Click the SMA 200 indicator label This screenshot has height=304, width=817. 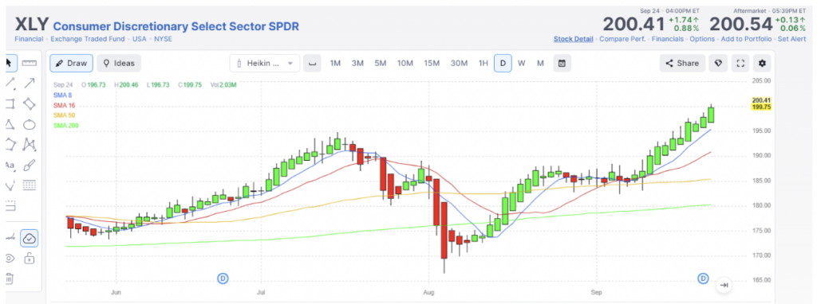[x=65, y=125]
